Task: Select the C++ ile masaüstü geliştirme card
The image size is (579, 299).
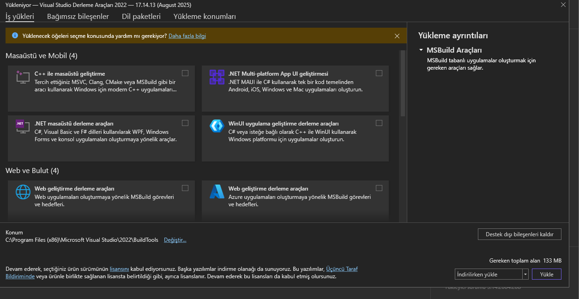Action: click(x=101, y=89)
